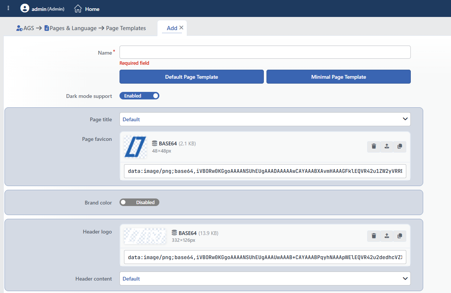
Task: Click the 'Required field' error text
Action: click(x=134, y=63)
